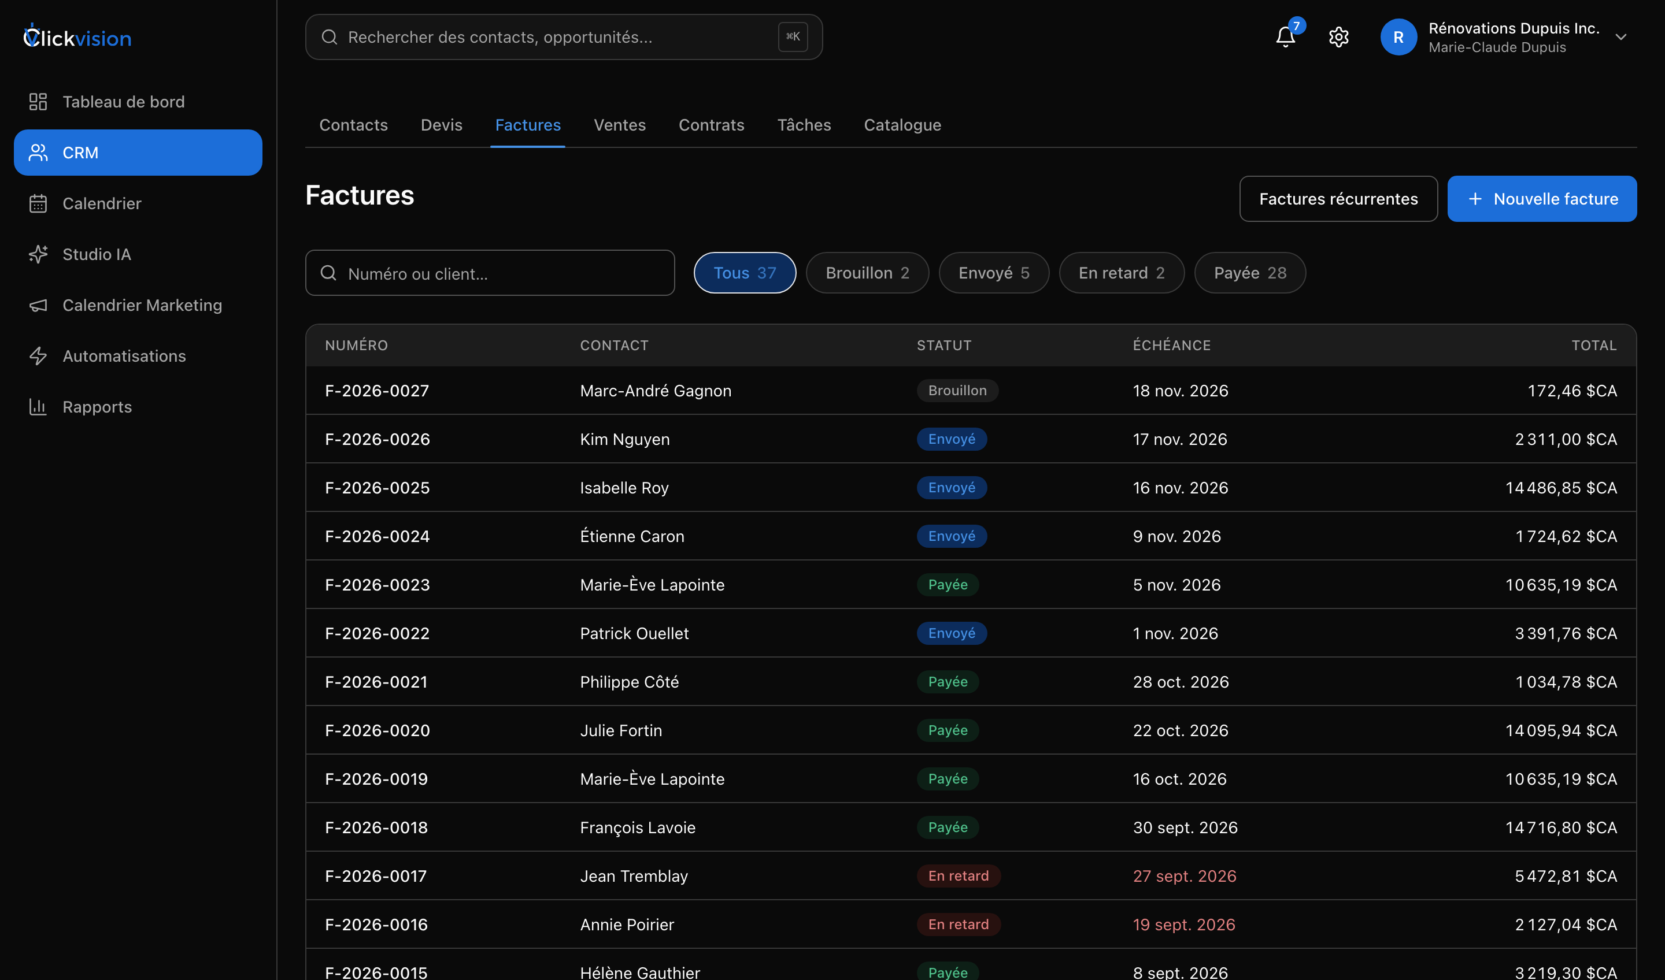This screenshot has width=1665, height=980.
Task: Open the Catalogue tab
Action: [x=902, y=125]
